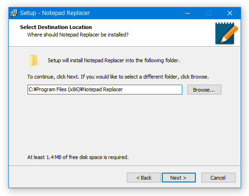The image size is (249, 196).
Task: Click the Notepad Replacer notepad-and-pencil logo
Action: 227,32
